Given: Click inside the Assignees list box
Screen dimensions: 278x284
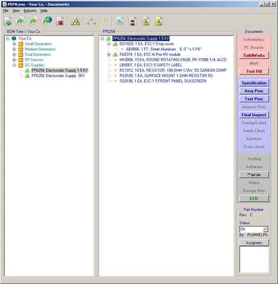Looking at the screenshot, I should (x=254, y=259).
